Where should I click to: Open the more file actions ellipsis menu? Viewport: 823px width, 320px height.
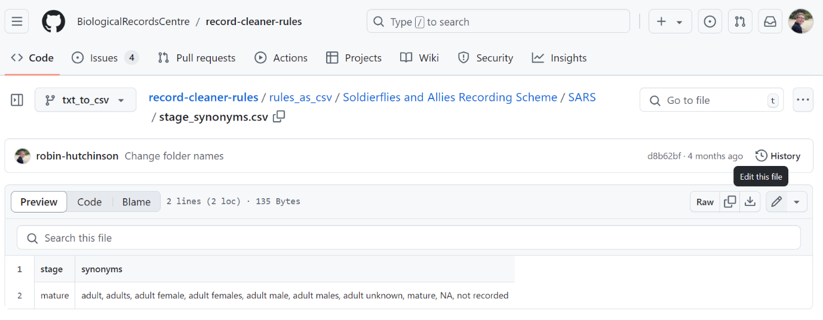[803, 100]
